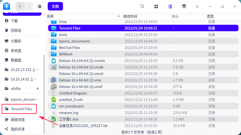
Task: Select Debian 10.x 64-bit (2).nvram file
Action: point(143,60)
